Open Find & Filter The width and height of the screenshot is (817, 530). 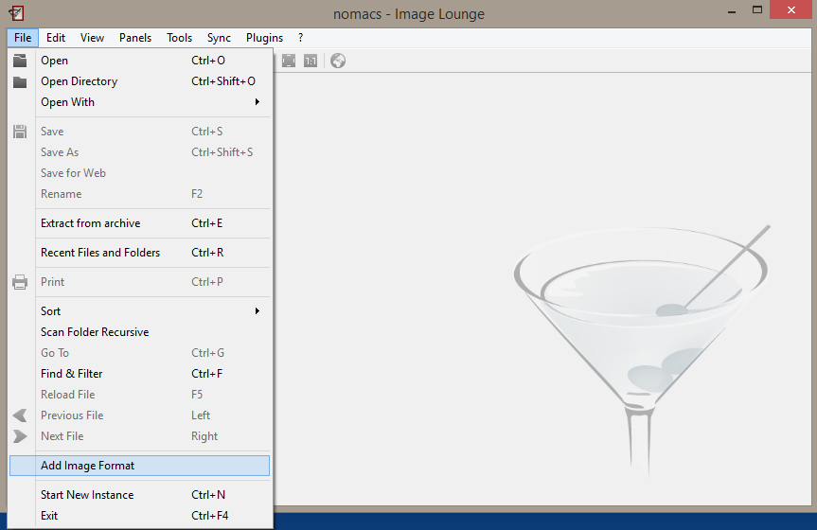point(140,374)
